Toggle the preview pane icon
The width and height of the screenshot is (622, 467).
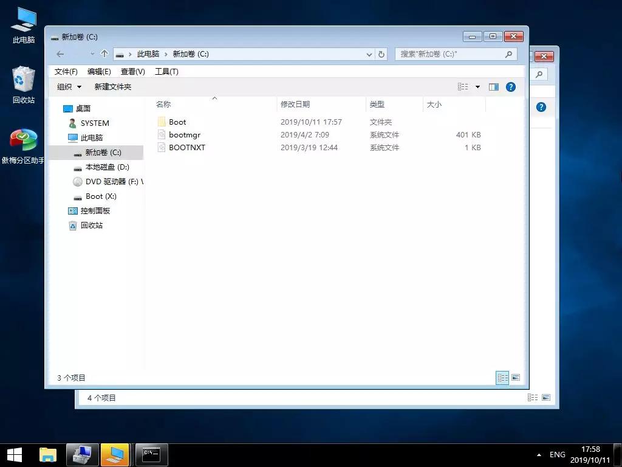(494, 86)
